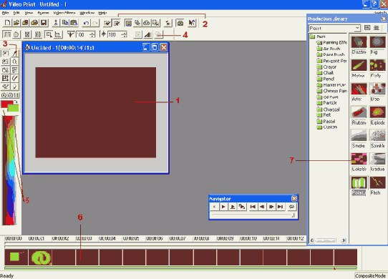This screenshot has height=279, width=388.
Task: Open the Help menu
Action: point(102,13)
